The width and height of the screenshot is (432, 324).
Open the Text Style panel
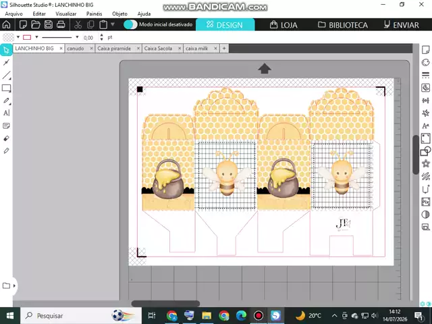[x=426, y=126]
